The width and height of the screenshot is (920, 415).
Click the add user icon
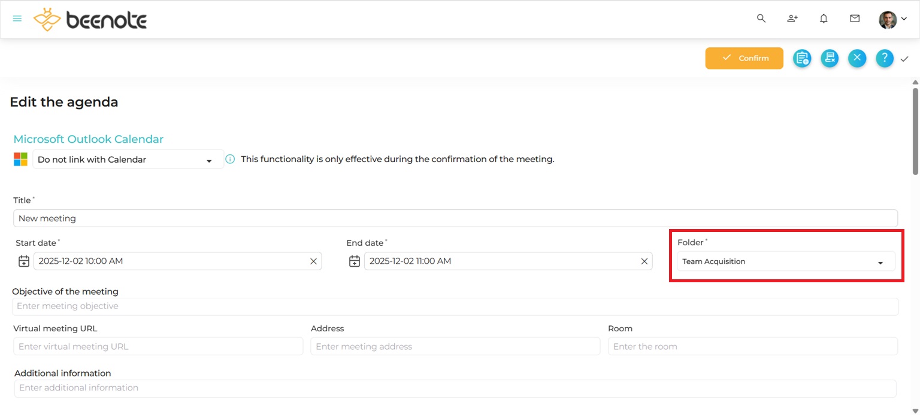[792, 19]
